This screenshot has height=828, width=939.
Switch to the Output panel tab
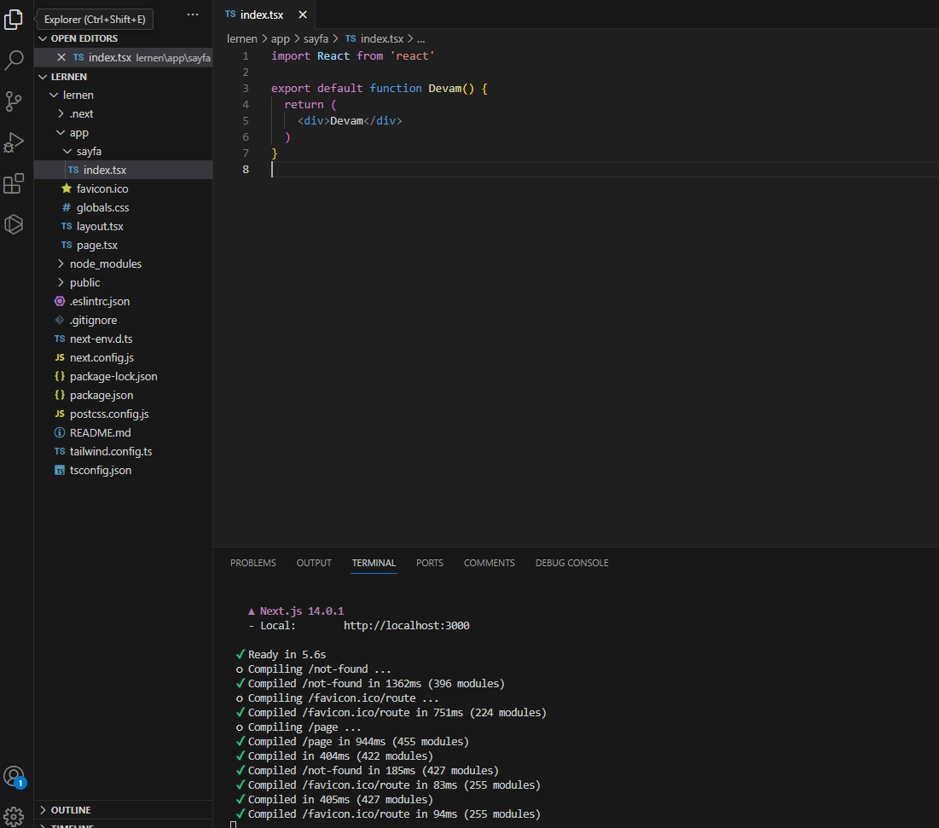[x=314, y=563]
